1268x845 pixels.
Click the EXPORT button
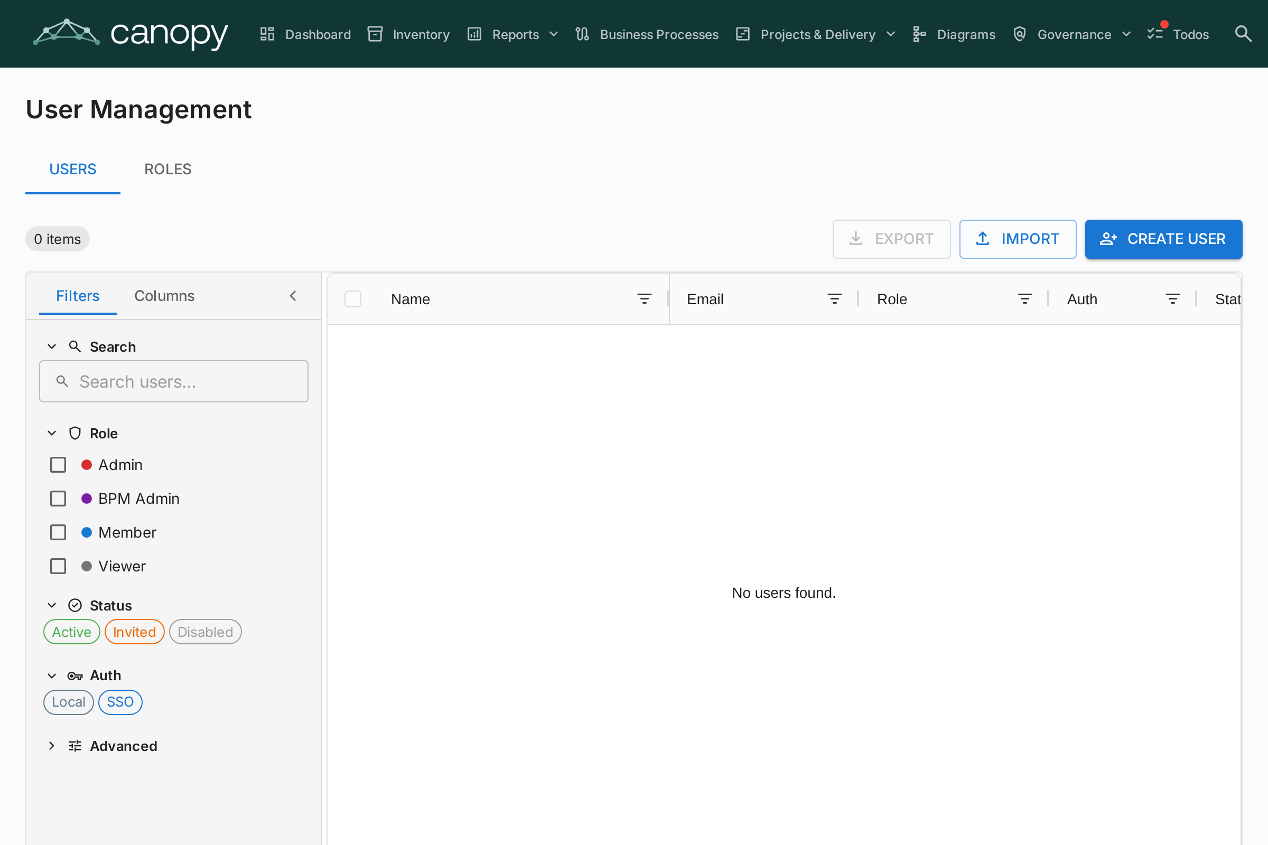(x=892, y=239)
